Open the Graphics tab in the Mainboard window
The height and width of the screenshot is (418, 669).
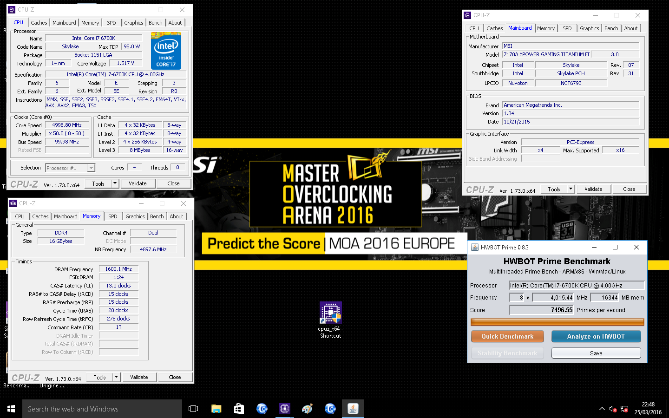[x=590, y=28]
